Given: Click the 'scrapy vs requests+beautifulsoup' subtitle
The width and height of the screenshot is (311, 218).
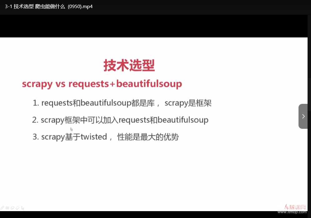Looking at the screenshot, I should (x=102, y=84).
